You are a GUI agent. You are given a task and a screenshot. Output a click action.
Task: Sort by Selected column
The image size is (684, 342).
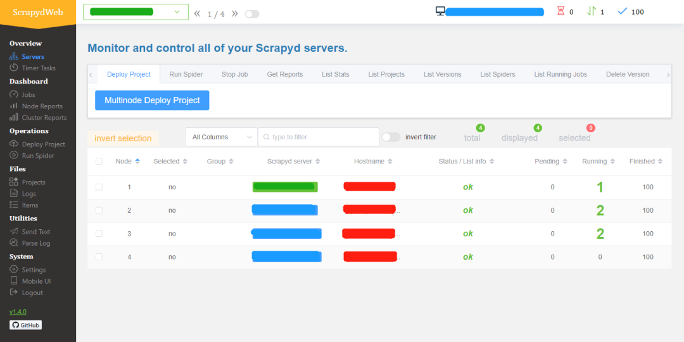point(170,161)
